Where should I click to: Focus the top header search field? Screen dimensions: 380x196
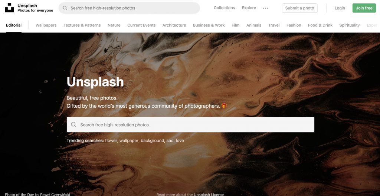(x=129, y=8)
